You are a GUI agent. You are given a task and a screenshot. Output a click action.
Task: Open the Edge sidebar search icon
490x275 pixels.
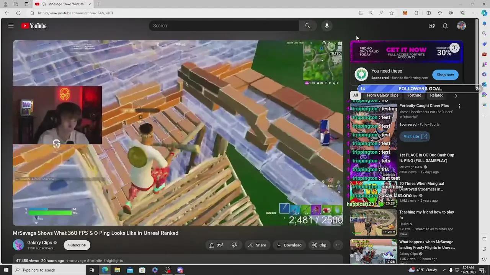(x=484, y=34)
